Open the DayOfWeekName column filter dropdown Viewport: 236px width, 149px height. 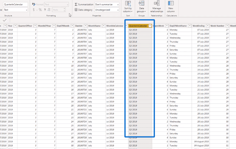(x=190, y=26)
